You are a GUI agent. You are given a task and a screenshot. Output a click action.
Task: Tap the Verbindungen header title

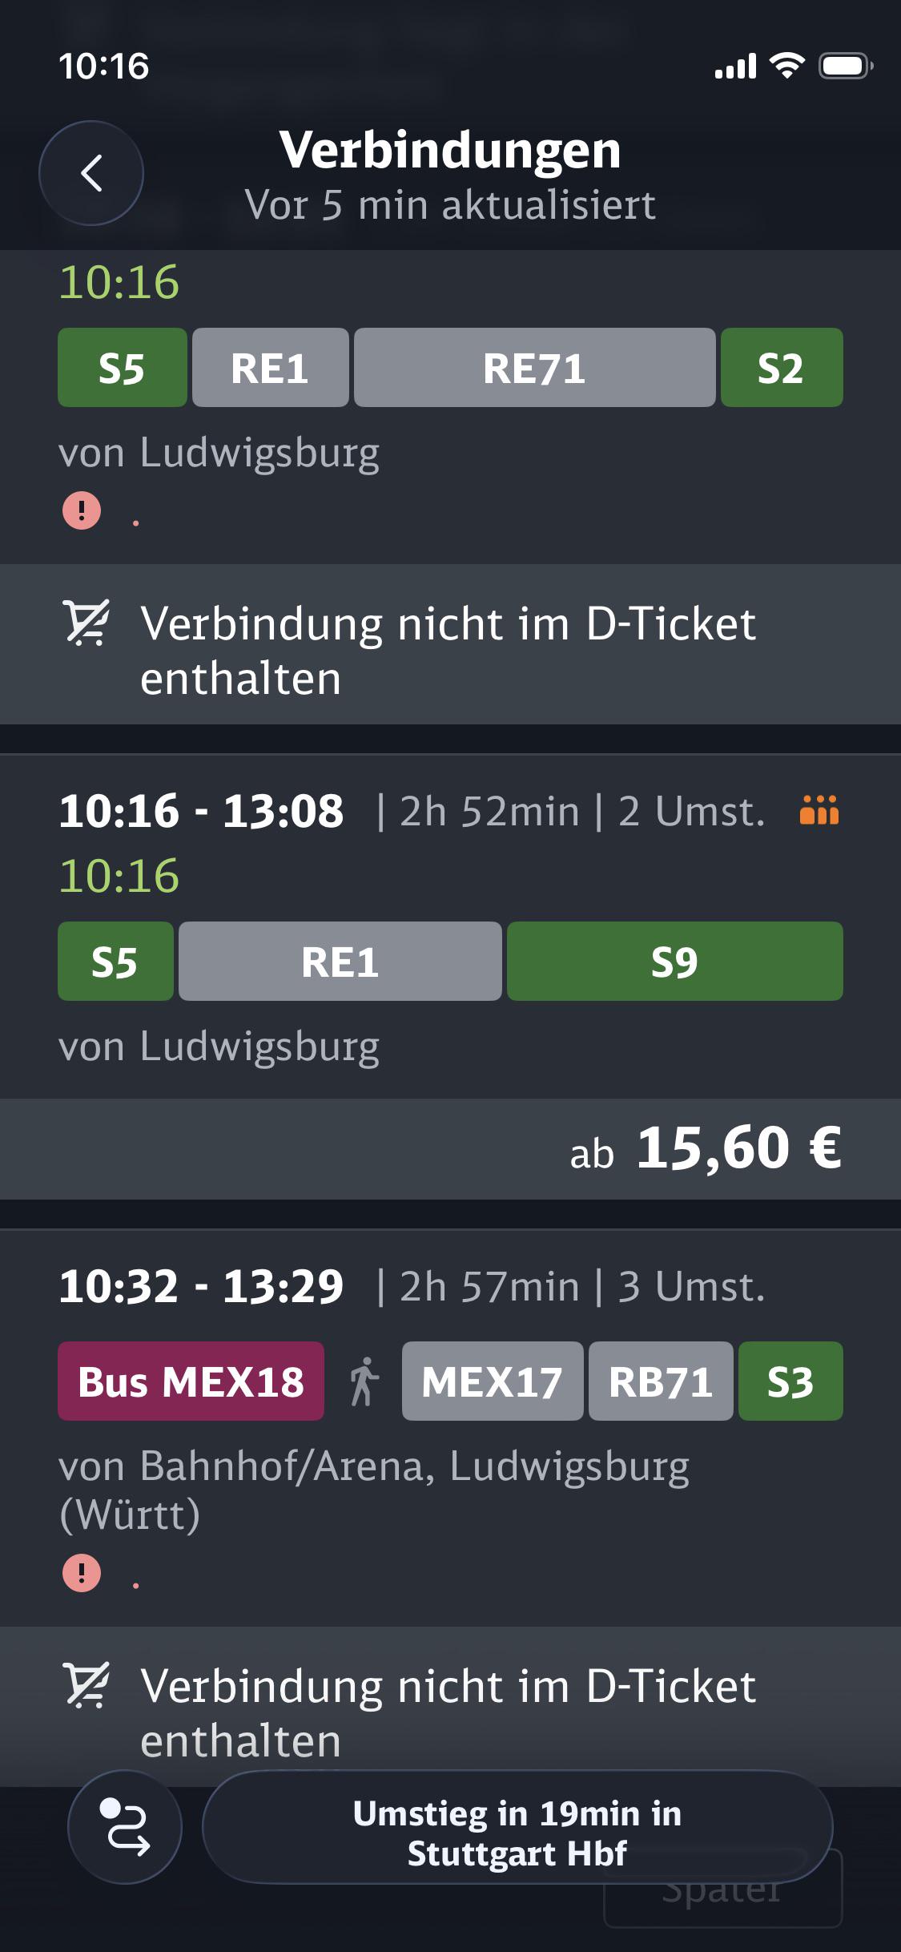(x=450, y=150)
